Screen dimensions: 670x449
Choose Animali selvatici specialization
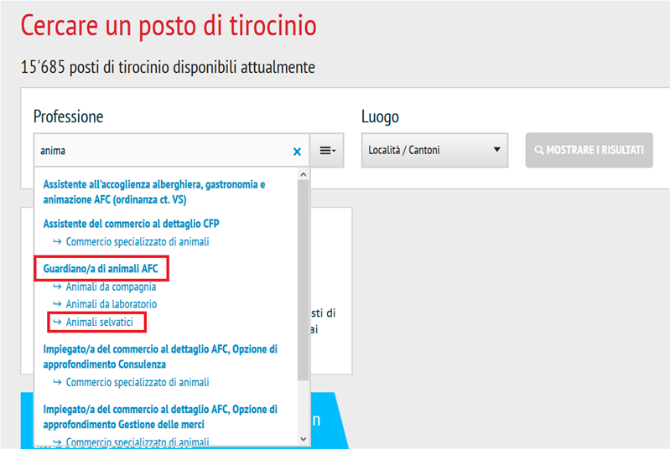coord(105,322)
